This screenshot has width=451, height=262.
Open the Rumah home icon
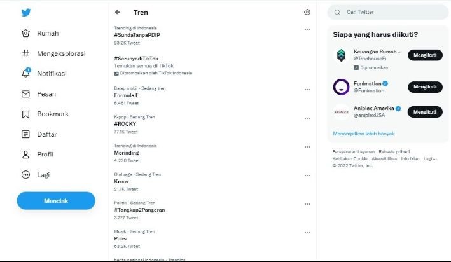pyautogui.click(x=25, y=33)
